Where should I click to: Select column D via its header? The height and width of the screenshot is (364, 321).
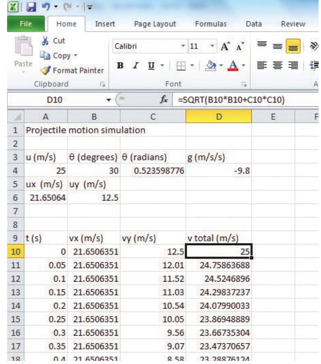(219, 117)
